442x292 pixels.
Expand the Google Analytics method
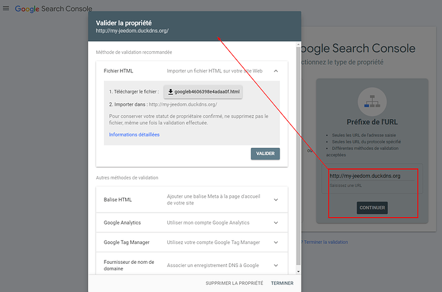(276, 223)
